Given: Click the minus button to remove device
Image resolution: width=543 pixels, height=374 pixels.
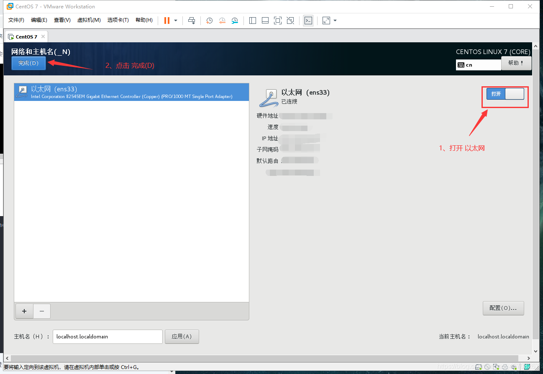Looking at the screenshot, I should [x=42, y=311].
